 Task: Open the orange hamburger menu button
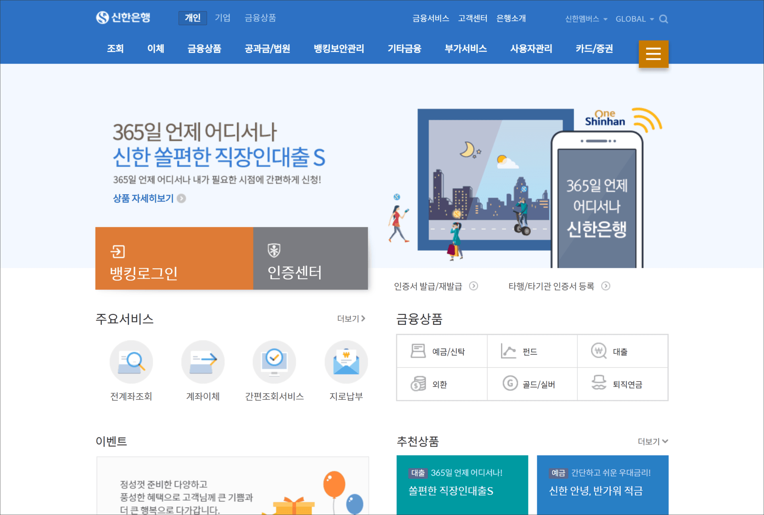coord(653,54)
